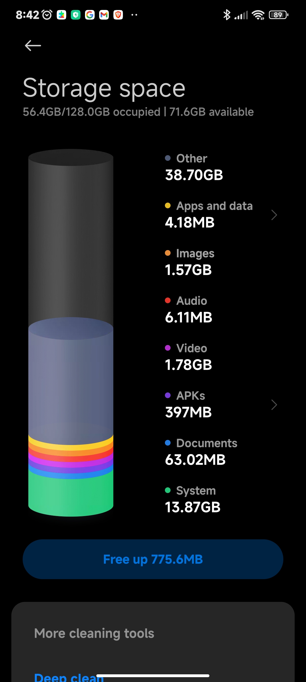This screenshot has height=682, width=306.
Task: Tap Free up 775.6MB button
Action: click(153, 559)
